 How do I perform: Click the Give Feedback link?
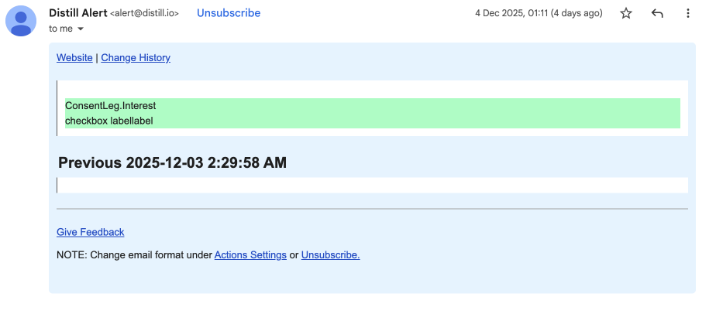click(90, 232)
